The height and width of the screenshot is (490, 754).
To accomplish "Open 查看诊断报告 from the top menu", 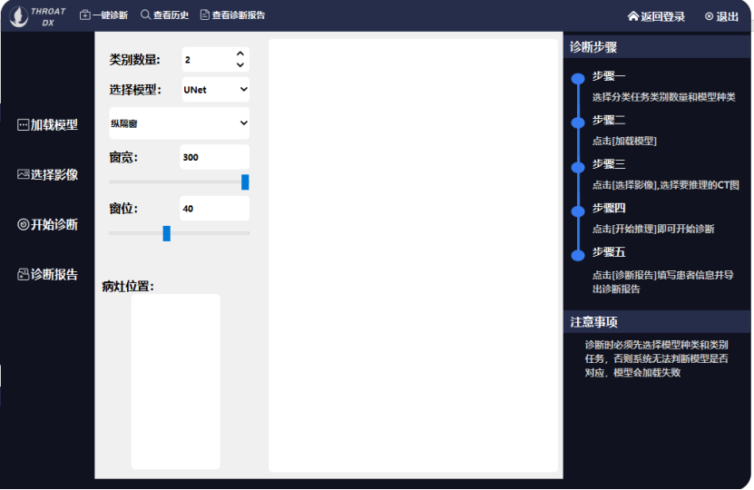I will click(233, 15).
